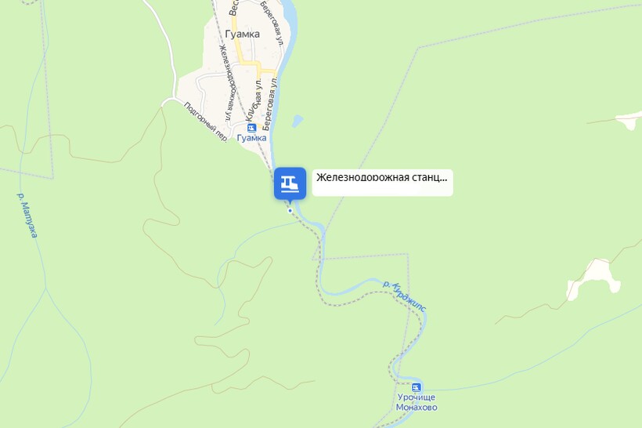Click the small white clearing at upper right edge
Image resolution: width=642 pixels, height=428 pixels.
[x=629, y=121]
